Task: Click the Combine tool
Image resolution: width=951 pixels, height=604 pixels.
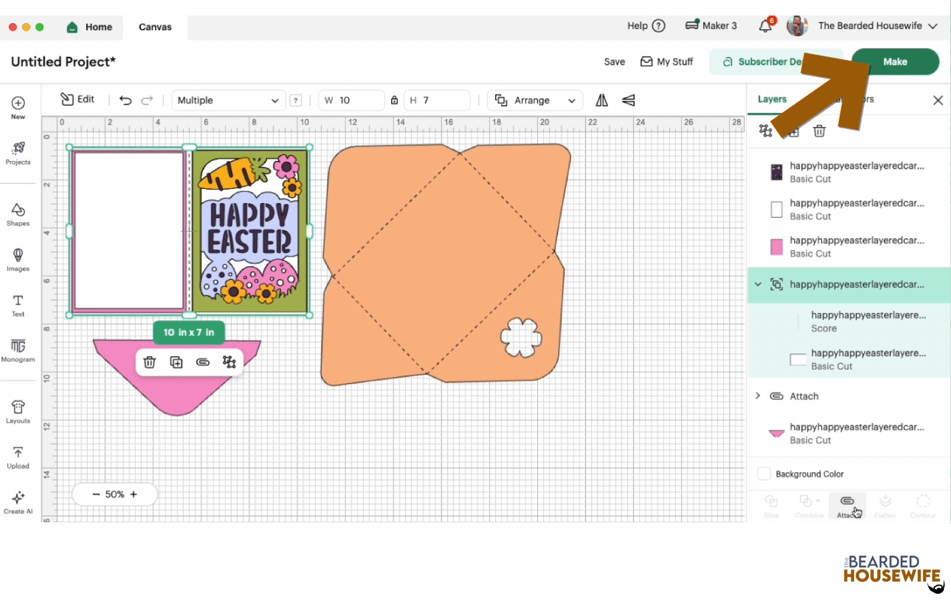Action: 809,506
